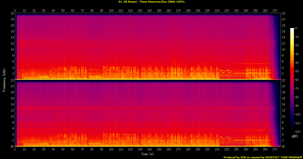Click the "DC" label on the right frequency axis
This screenshot has width=303, height=159.
pyautogui.click(x=284, y=147)
